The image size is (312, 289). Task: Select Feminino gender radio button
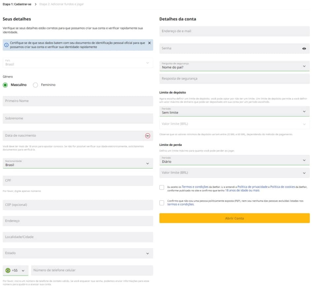click(35, 85)
